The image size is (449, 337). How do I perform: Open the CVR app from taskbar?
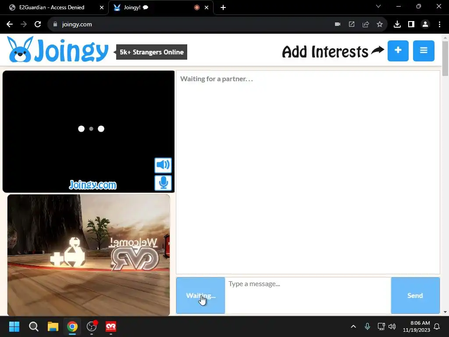pos(111,326)
